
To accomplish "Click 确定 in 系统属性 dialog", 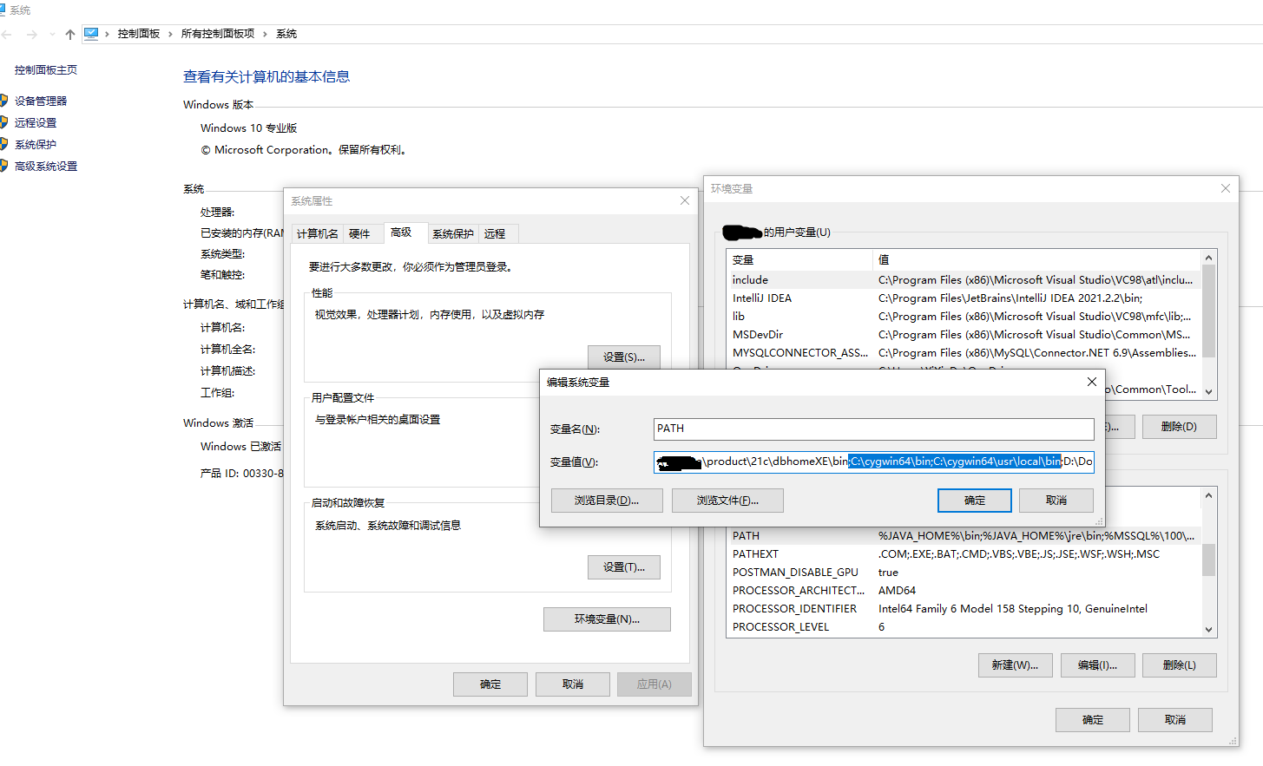I will coord(490,684).
